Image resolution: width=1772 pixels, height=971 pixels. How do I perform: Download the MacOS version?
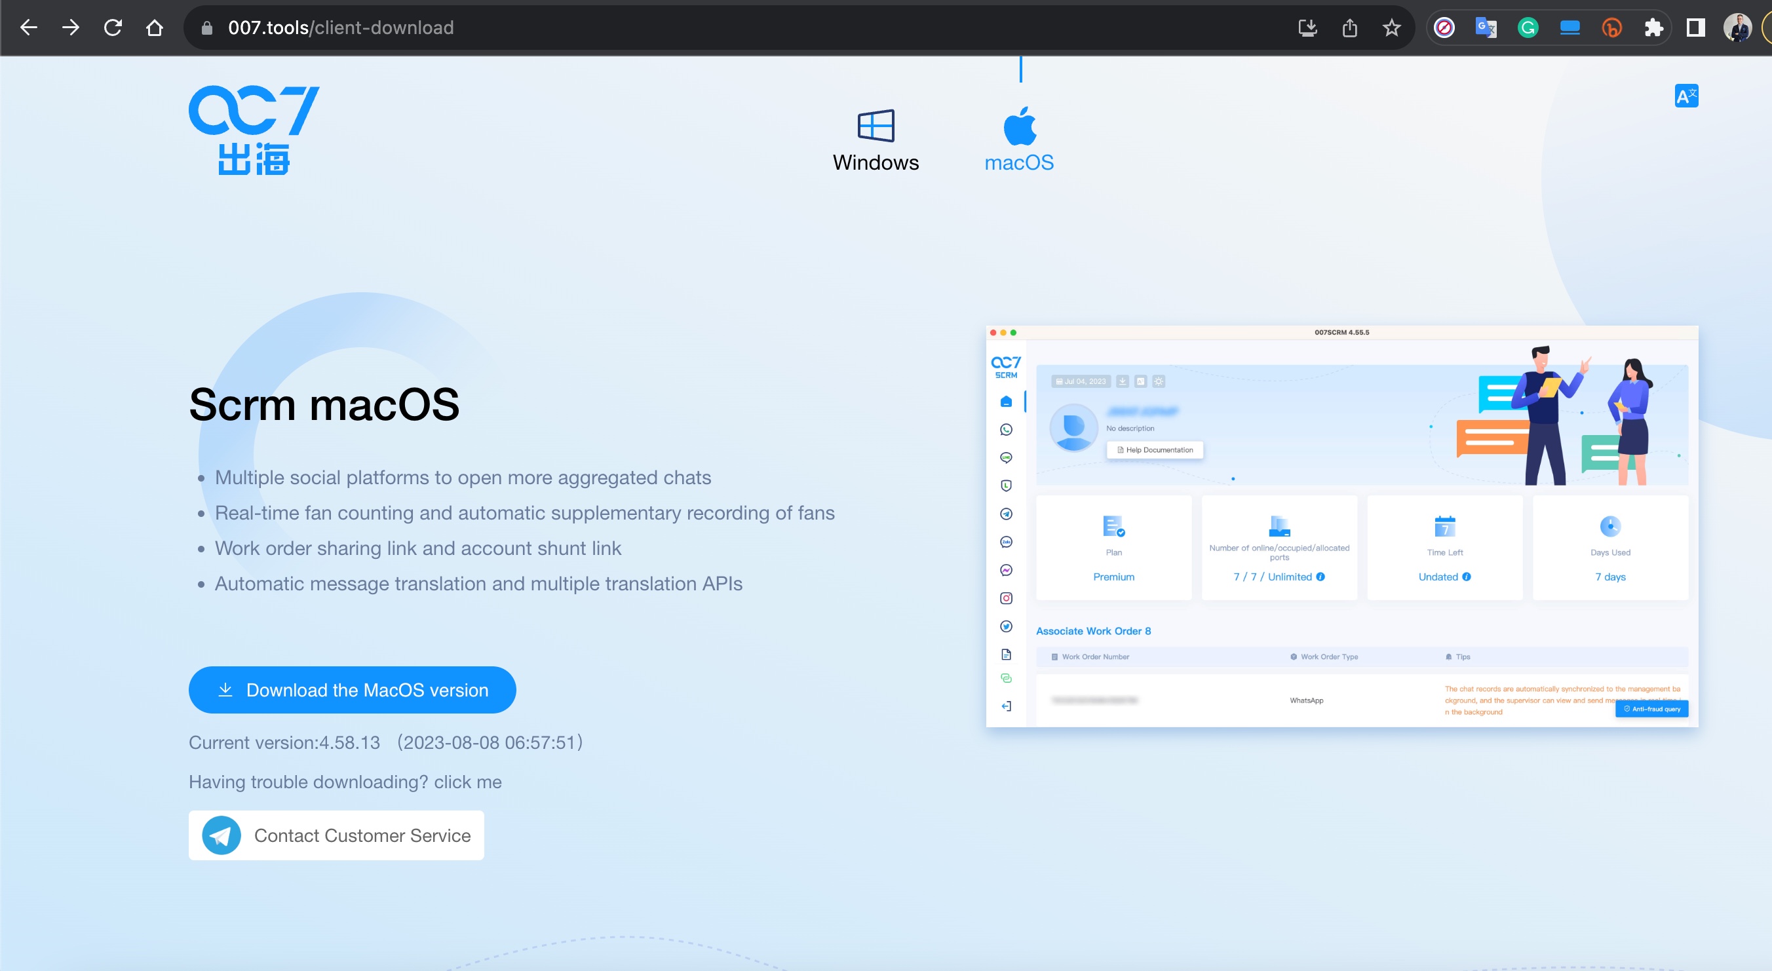point(352,690)
